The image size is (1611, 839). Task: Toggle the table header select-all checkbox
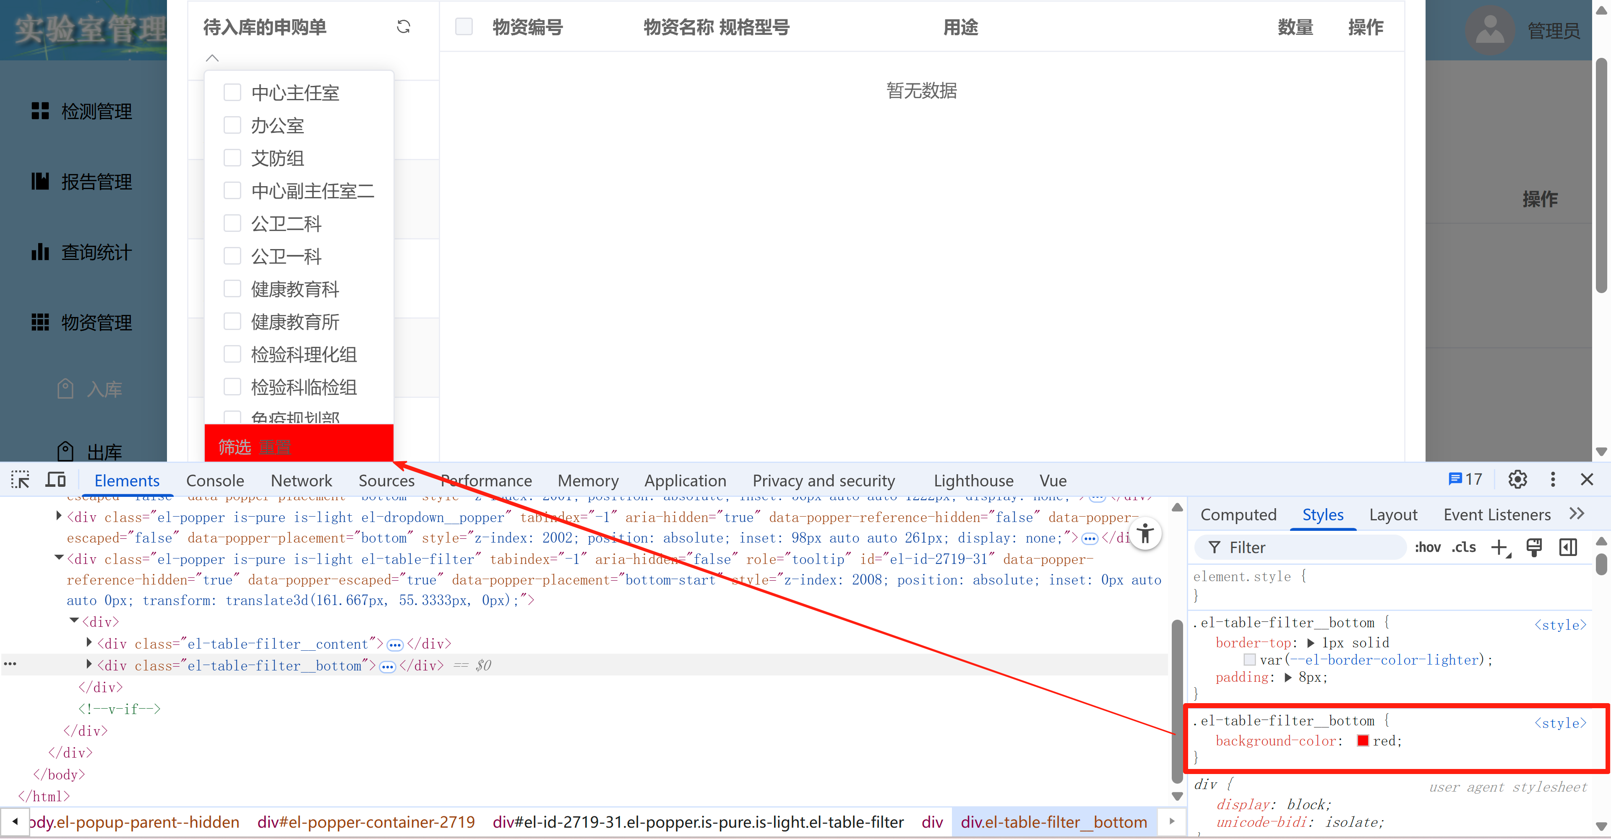click(x=464, y=27)
